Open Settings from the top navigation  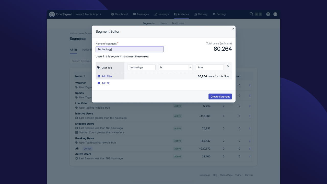(219, 14)
